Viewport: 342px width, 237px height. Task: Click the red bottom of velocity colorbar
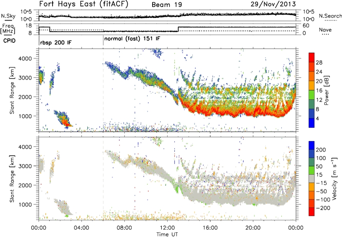click(312, 212)
